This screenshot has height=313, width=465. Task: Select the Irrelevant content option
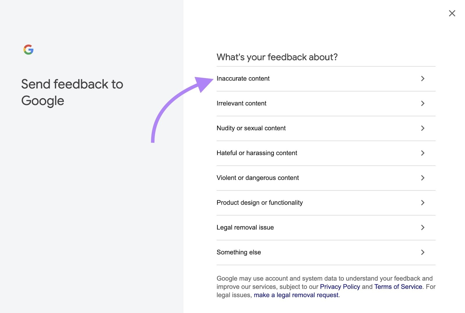pyautogui.click(x=241, y=103)
